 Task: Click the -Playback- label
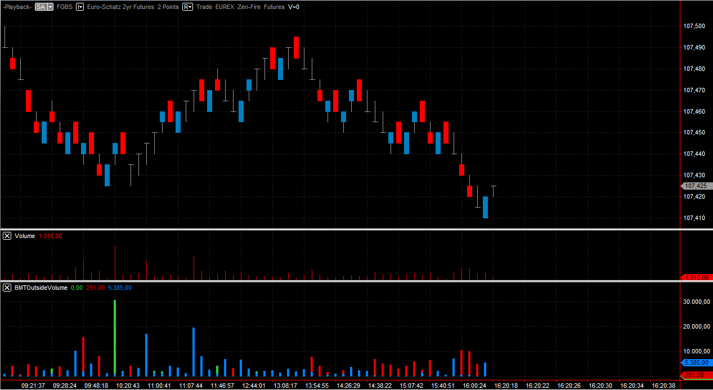(x=17, y=7)
